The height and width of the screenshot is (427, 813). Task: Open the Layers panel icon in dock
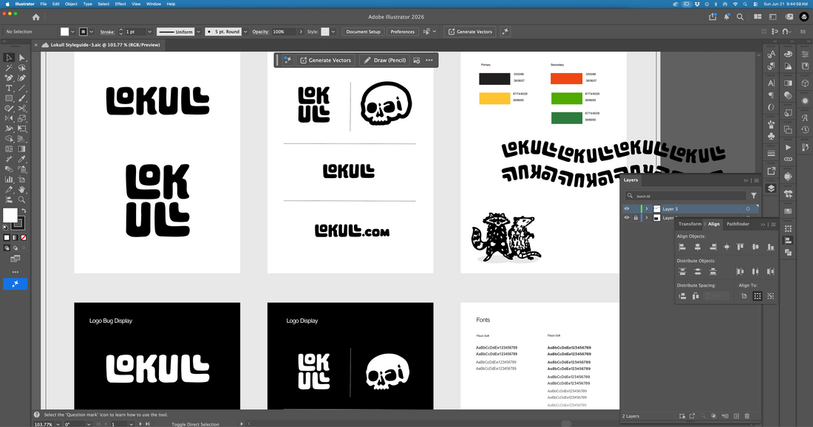click(x=771, y=188)
